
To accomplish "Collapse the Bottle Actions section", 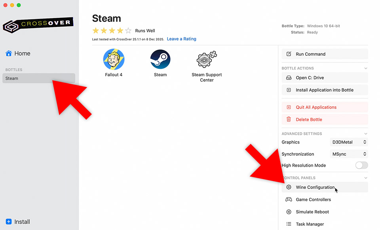I will tap(365, 68).
